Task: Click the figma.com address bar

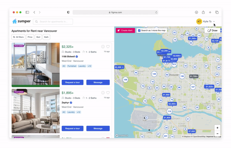Action: (x=115, y=12)
